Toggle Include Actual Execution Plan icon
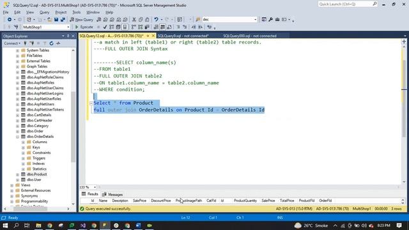Viewport: 409px width, 230px height. pos(134,27)
